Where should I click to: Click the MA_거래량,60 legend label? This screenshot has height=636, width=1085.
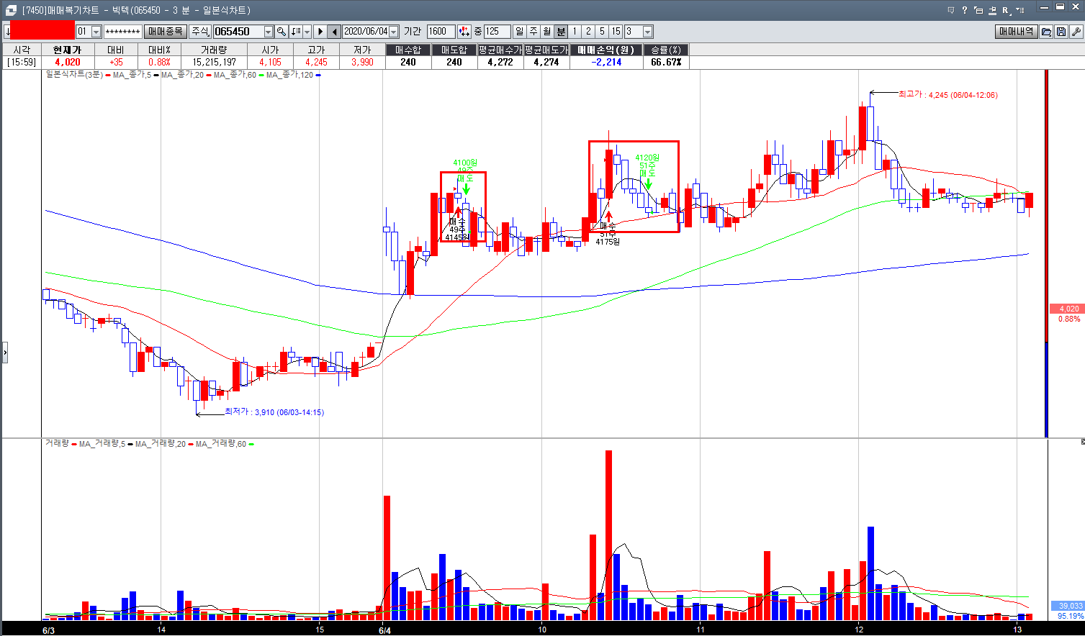(221, 443)
